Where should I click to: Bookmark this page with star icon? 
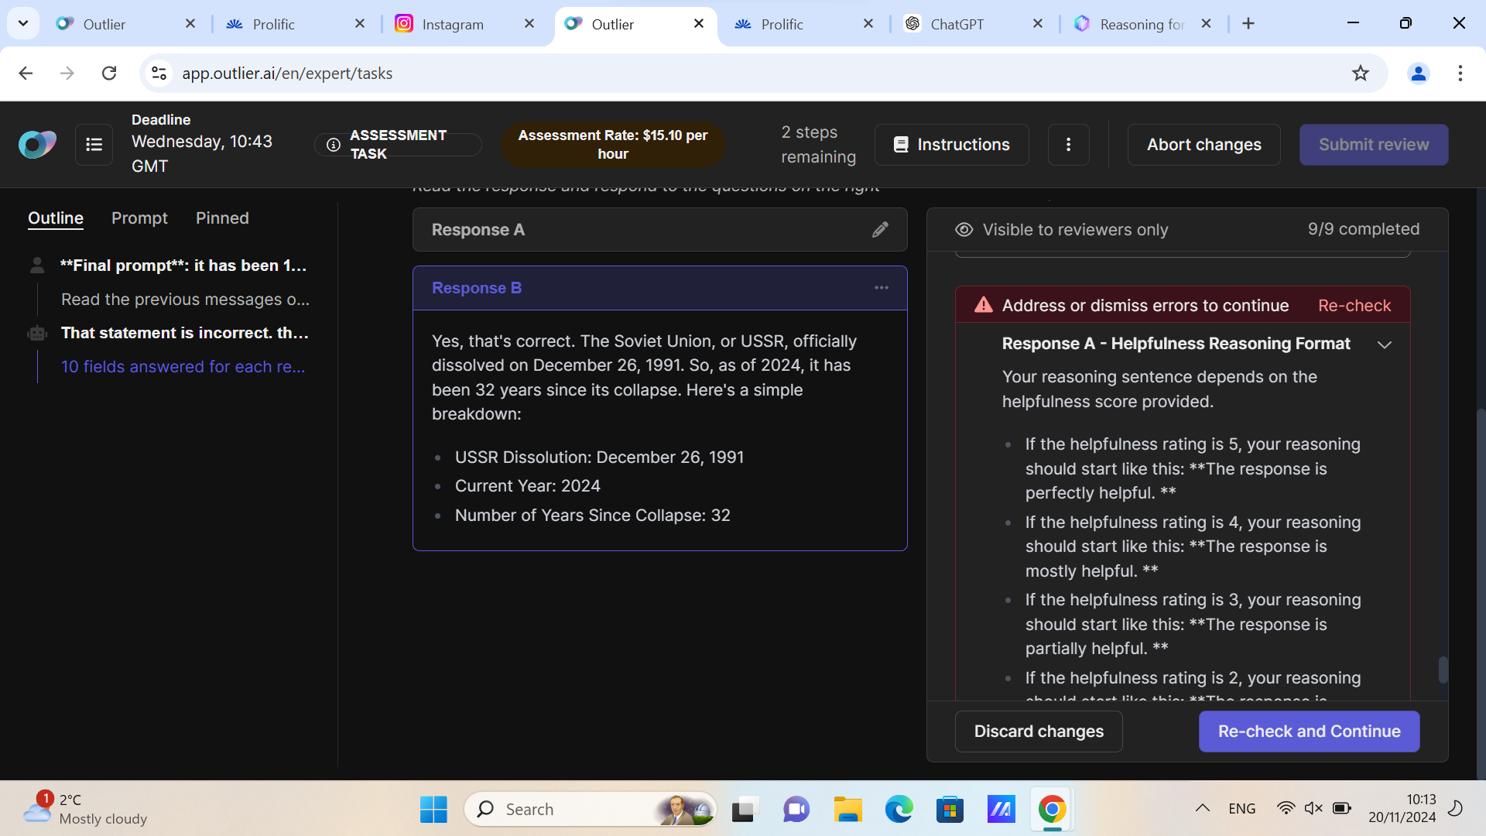1360,73
